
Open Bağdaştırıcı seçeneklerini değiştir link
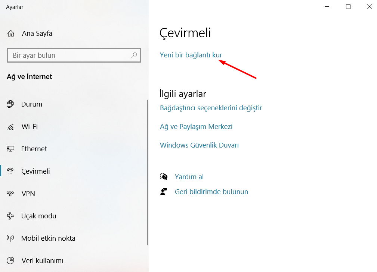(211, 108)
